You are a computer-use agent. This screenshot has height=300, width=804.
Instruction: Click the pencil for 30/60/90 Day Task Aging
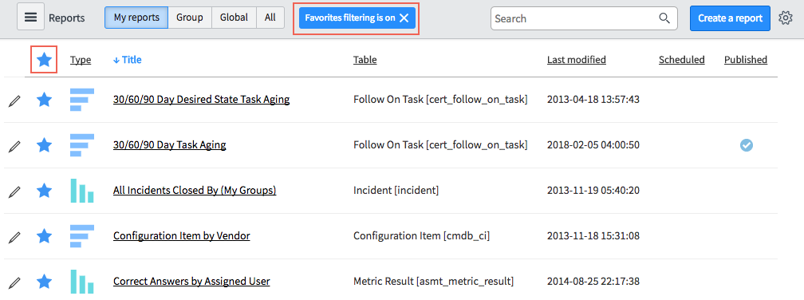tap(15, 146)
